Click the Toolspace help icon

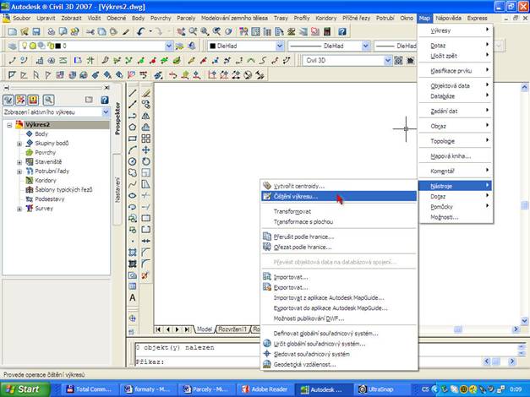tap(105, 100)
